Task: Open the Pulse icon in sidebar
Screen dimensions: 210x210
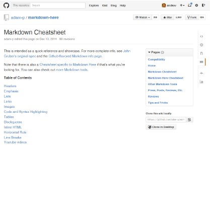Action: tap(201, 73)
